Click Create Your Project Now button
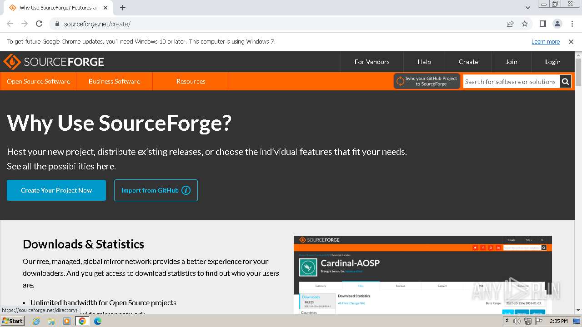Screen dimensions: 582x327 [56, 190]
